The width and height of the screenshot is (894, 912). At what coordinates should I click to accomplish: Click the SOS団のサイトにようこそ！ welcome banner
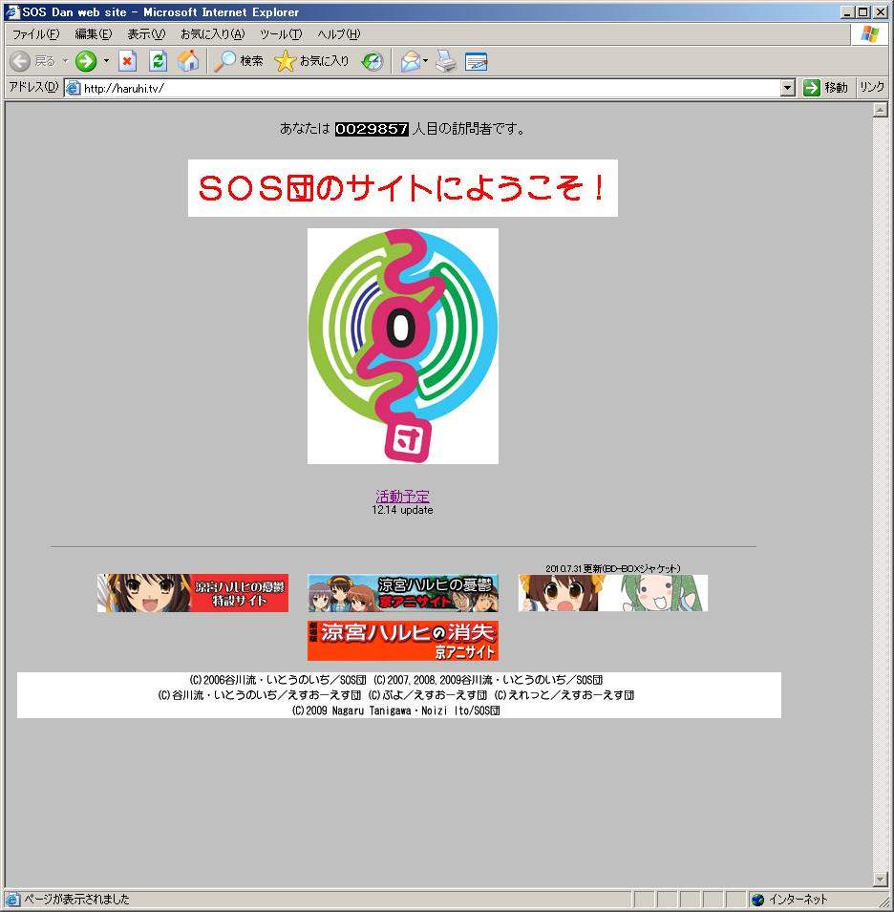402,188
